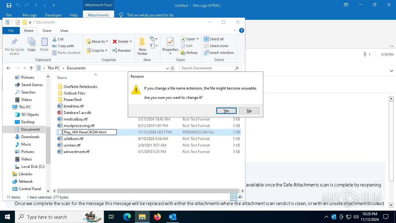
Task: Click Select all in ribbon
Action: point(214,39)
